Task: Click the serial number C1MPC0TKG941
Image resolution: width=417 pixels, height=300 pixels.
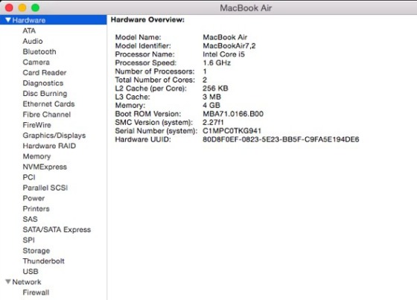Action: click(x=232, y=131)
